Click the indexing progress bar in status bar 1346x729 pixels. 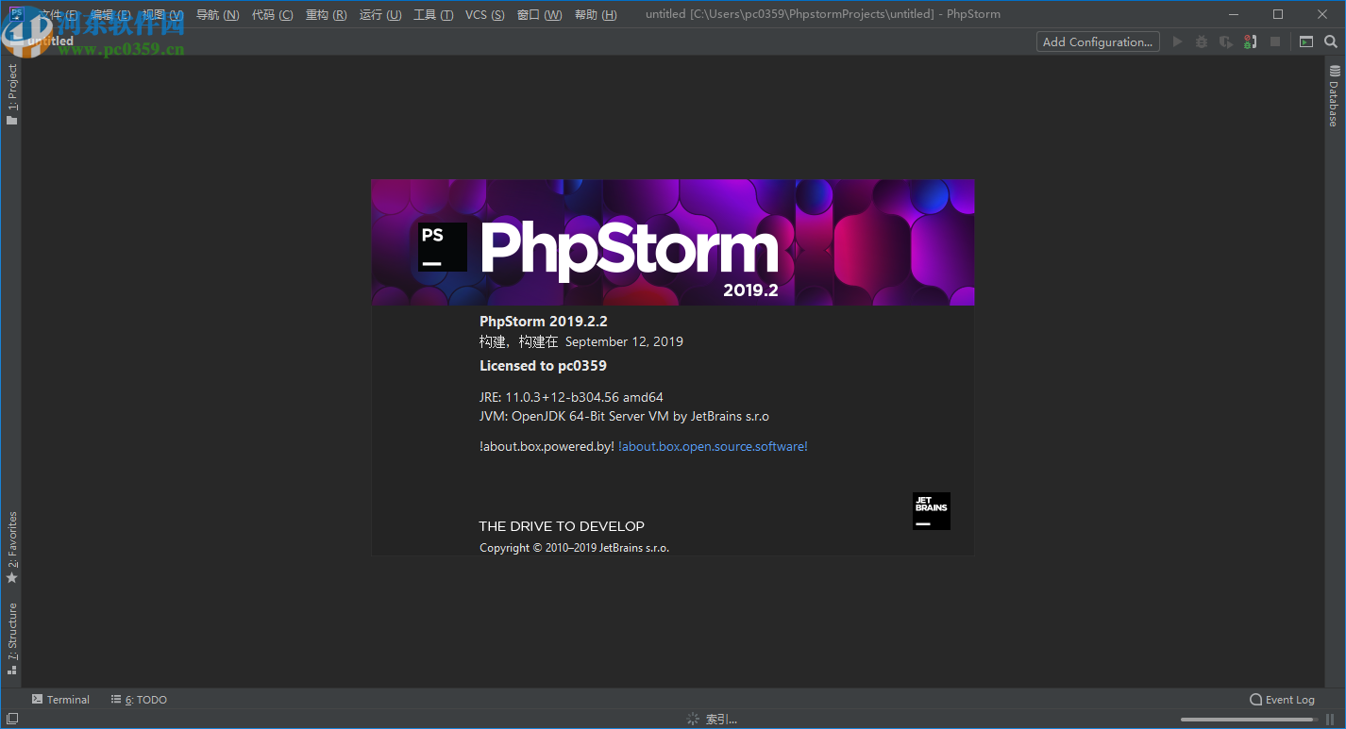[x=1247, y=720]
